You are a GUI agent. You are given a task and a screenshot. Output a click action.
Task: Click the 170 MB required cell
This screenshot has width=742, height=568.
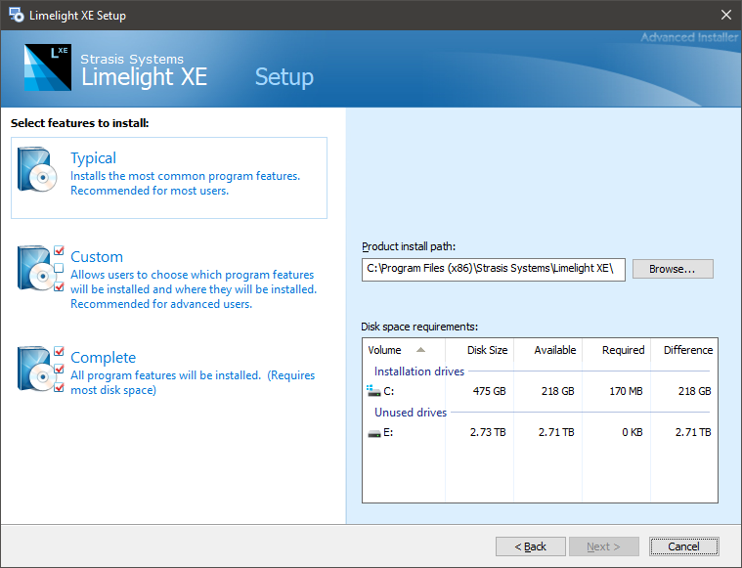pos(626,391)
